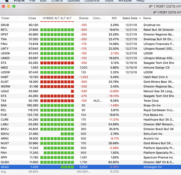Select the CURE ROI value -11.31%
Screen dimensions: 181x175
pos(114,120)
